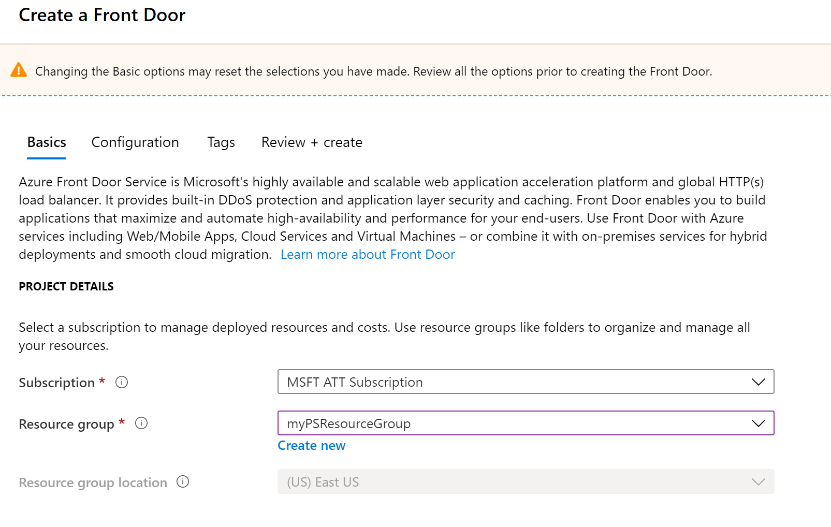Click the info icon next to Resource group
The height and width of the screenshot is (527, 831).
[141, 423]
